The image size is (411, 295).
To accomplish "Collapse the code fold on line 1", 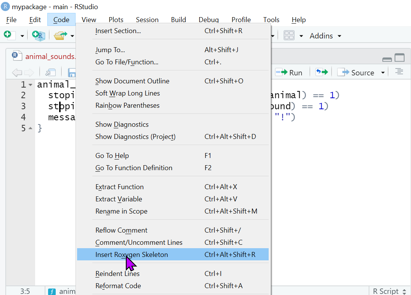I will [x=31, y=85].
